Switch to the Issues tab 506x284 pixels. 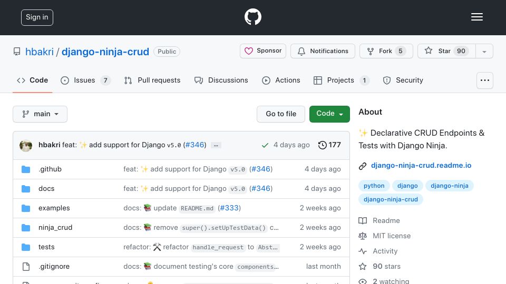coord(85,80)
